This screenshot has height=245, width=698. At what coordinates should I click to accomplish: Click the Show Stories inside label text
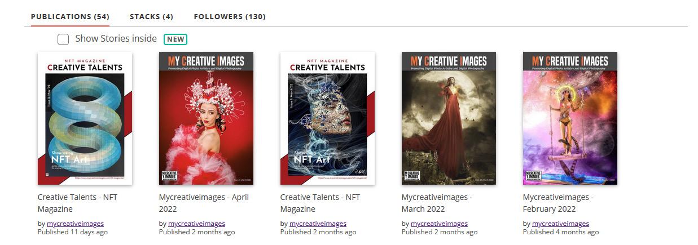(116, 39)
